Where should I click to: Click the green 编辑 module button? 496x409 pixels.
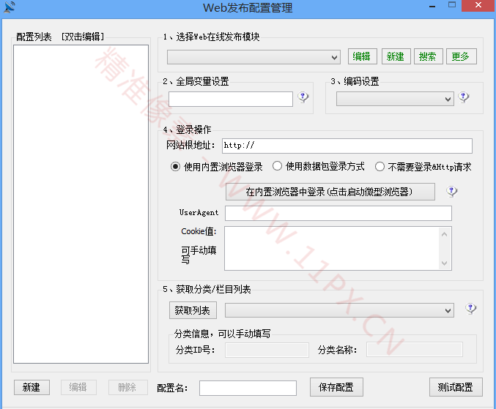[x=362, y=57]
